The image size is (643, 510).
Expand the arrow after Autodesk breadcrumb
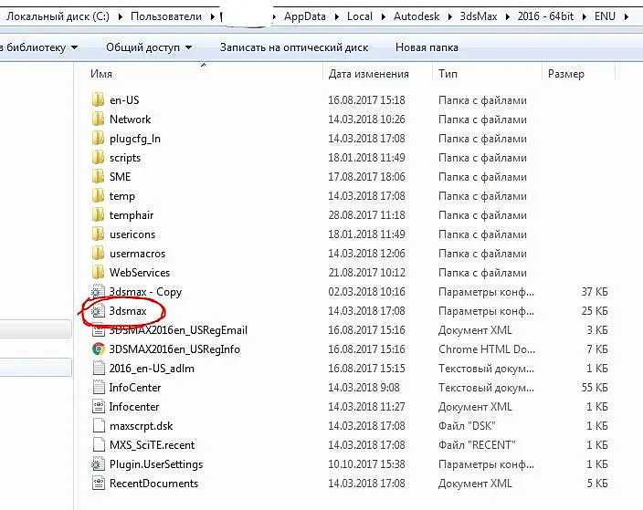click(450, 16)
